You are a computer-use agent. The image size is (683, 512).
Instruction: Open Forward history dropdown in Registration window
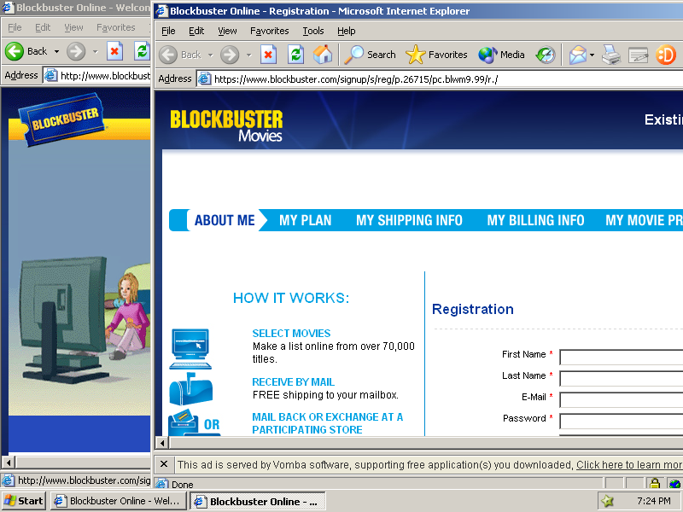[x=249, y=55]
